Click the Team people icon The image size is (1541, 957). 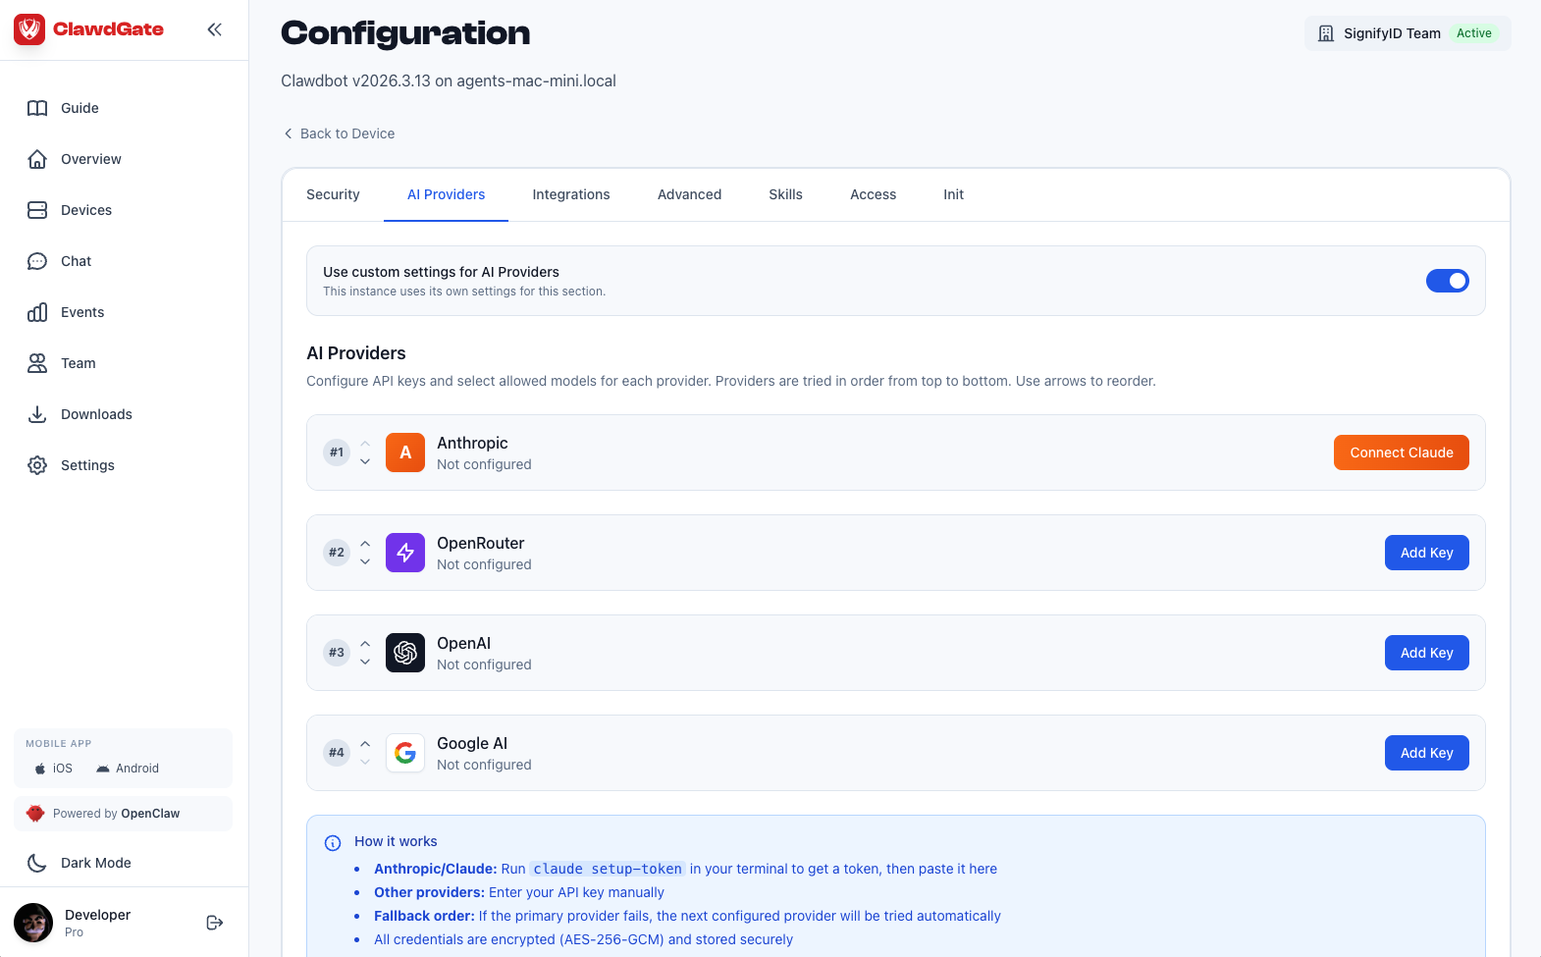coord(37,363)
